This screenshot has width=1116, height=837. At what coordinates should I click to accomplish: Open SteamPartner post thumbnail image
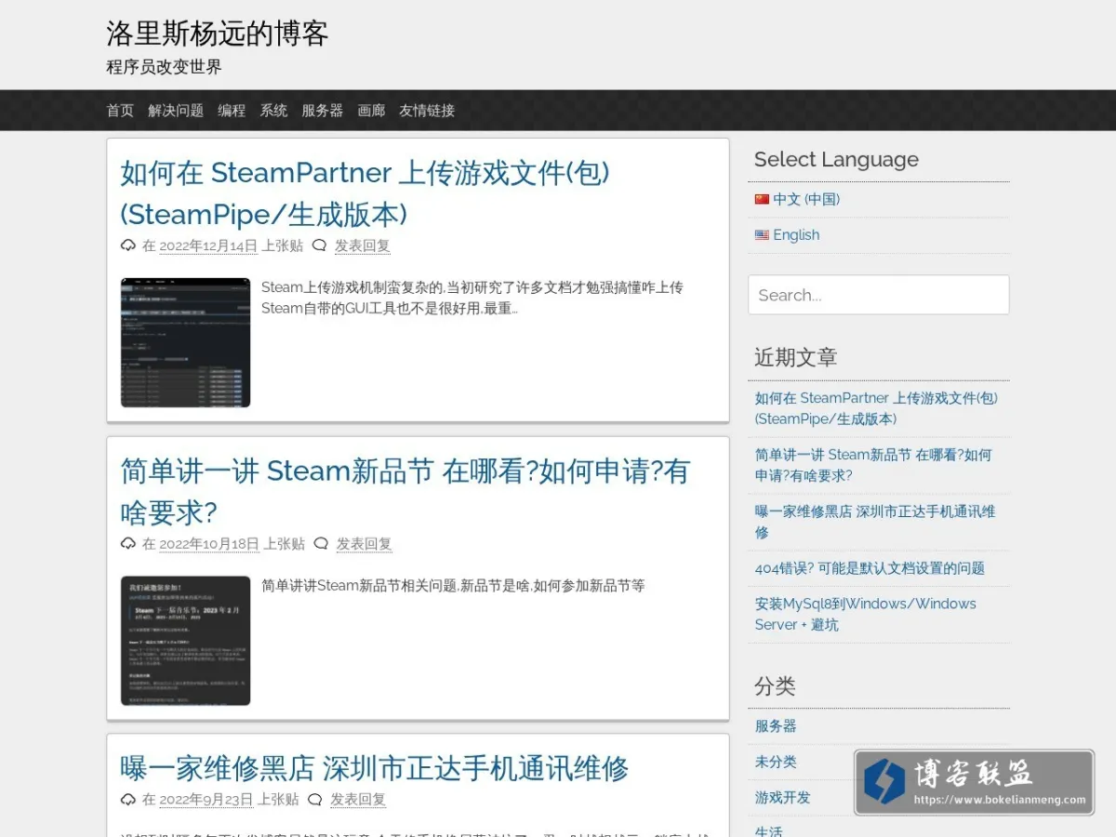coord(185,342)
